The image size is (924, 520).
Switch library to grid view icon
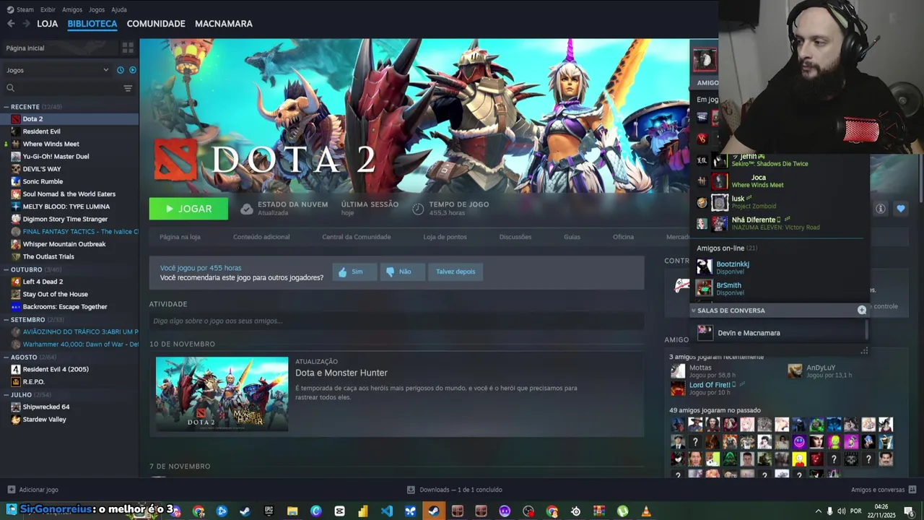click(128, 48)
